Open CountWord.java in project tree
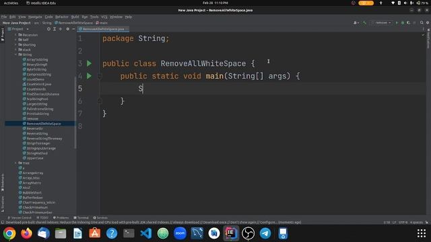This screenshot has width=431, height=242. click(x=37, y=84)
